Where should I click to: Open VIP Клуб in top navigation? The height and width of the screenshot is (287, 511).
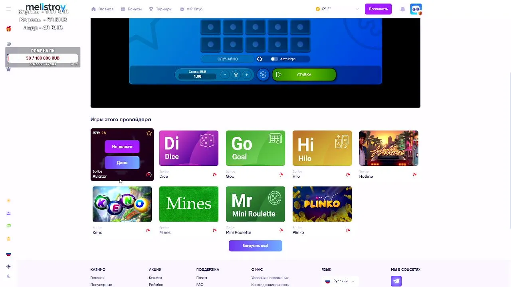(191, 9)
